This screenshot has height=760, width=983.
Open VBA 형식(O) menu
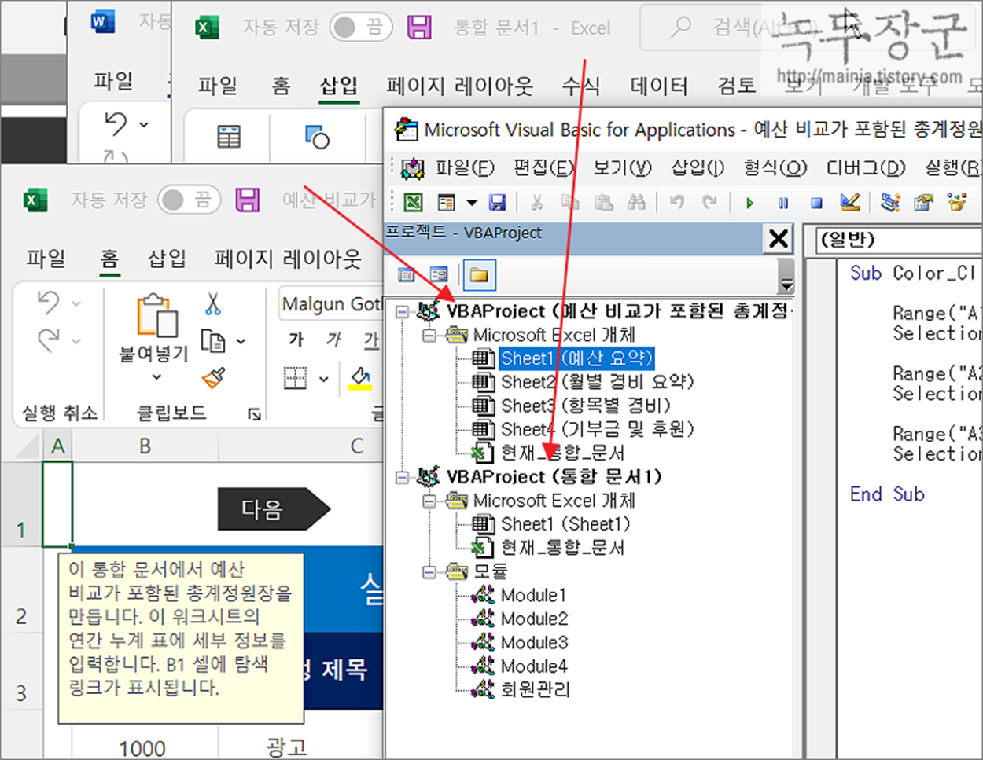click(775, 167)
